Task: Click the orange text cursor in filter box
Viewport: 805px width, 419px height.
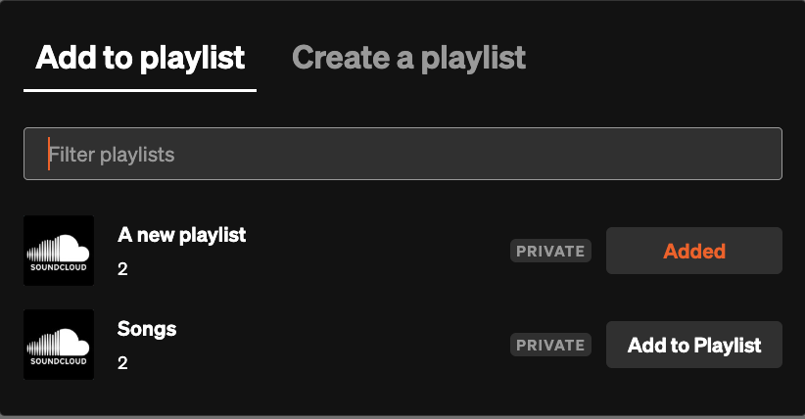Action: tap(49, 154)
